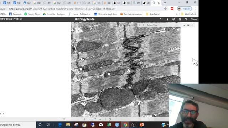The height and width of the screenshot is (128, 228).
Task: Toggle fullscreen view in Histology Guide header
Action: click(x=161, y=19)
